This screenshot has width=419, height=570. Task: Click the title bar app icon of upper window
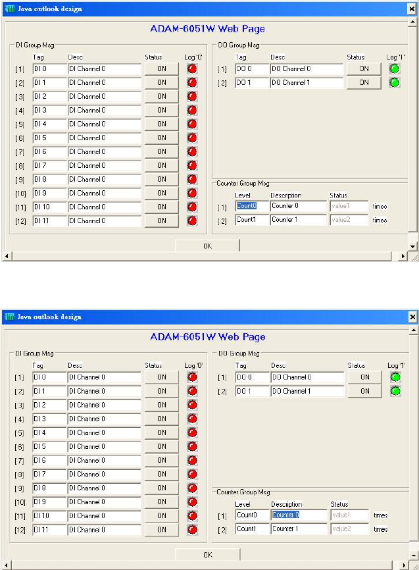[10, 9]
